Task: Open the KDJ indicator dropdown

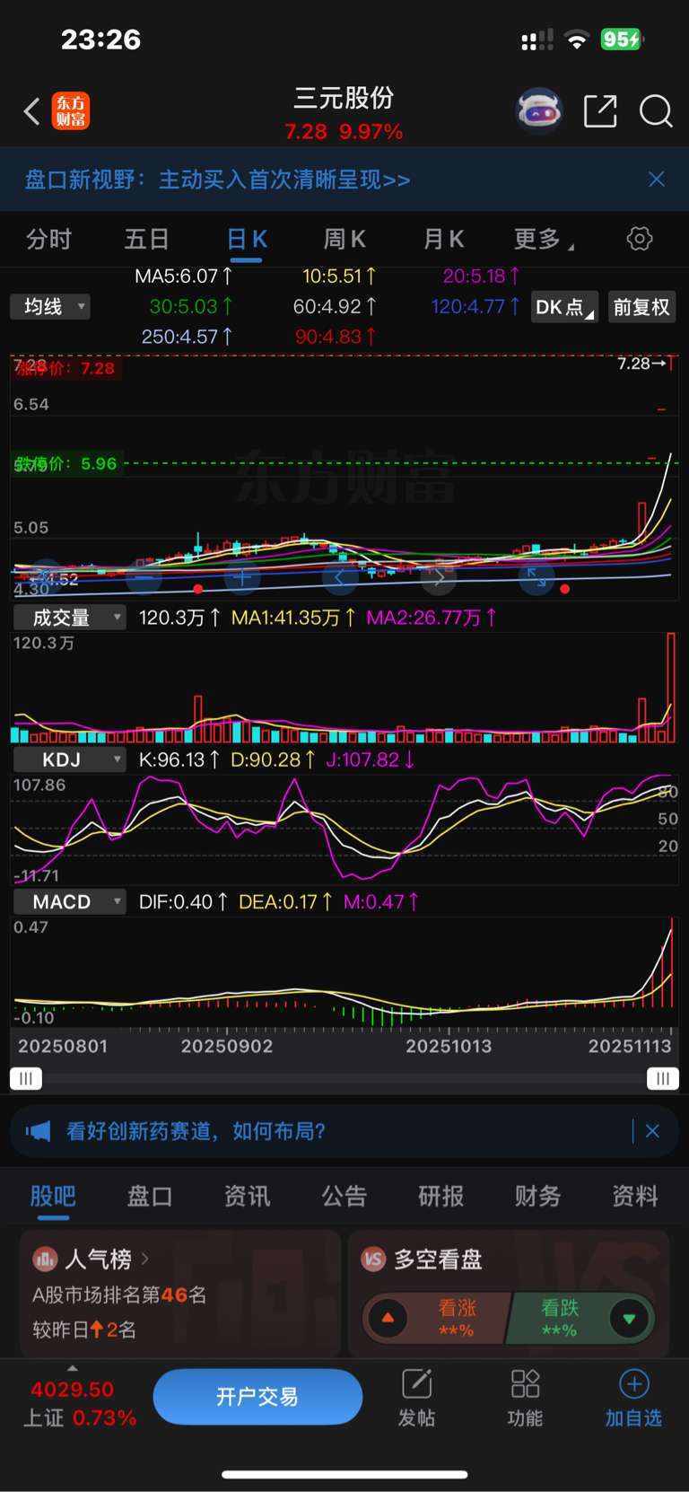Action: coord(70,759)
